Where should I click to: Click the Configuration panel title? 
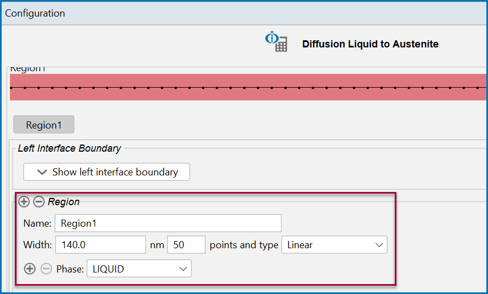(35, 13)
